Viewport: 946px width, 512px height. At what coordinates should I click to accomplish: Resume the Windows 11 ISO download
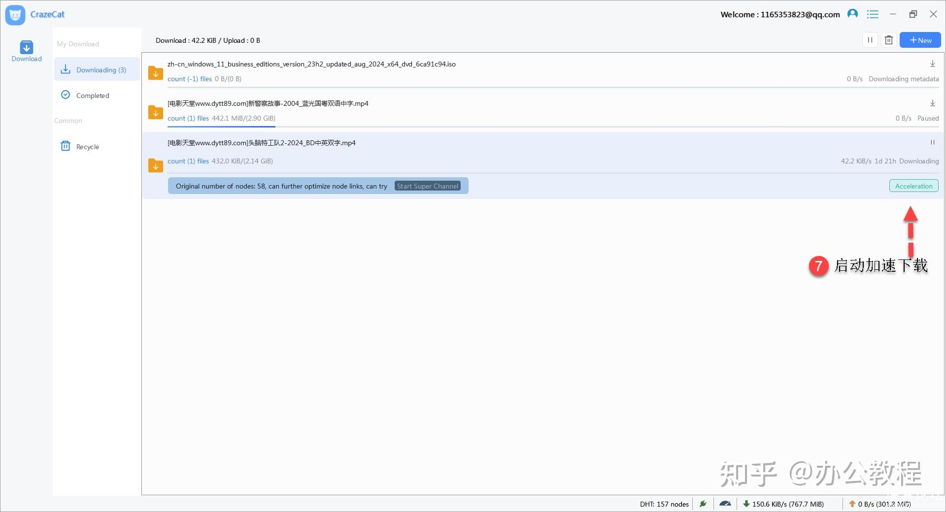coord(932,64)
